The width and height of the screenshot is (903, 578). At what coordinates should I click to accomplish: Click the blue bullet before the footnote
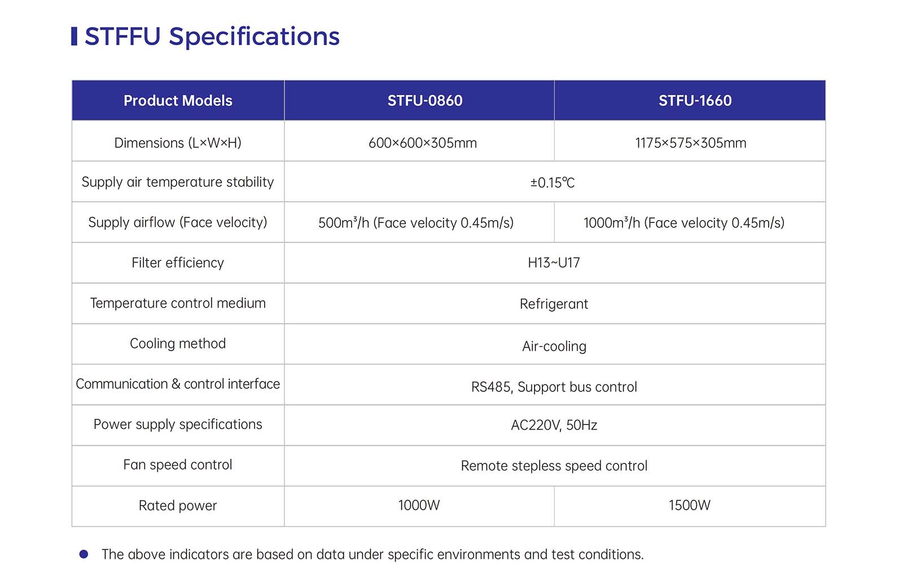point(84,554)
